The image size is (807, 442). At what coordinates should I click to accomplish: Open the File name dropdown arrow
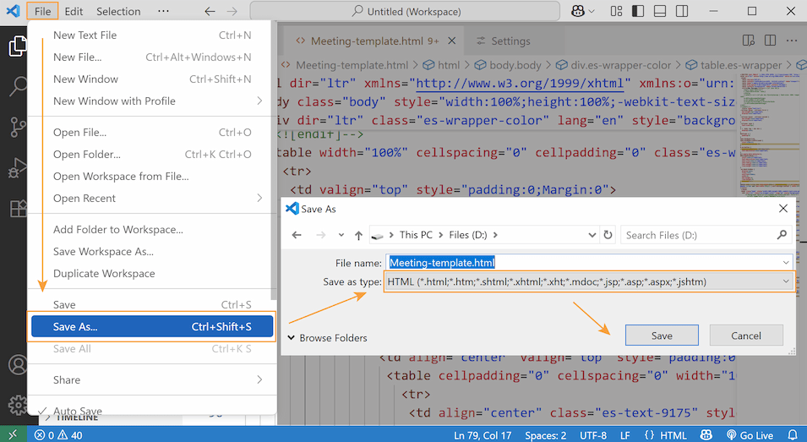click(x=786, y=263)
